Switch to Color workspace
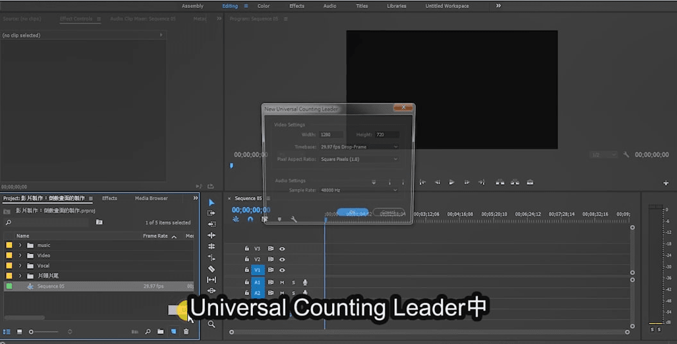The width and height of the screenshot is (677, 344). (x=263, y=6)
